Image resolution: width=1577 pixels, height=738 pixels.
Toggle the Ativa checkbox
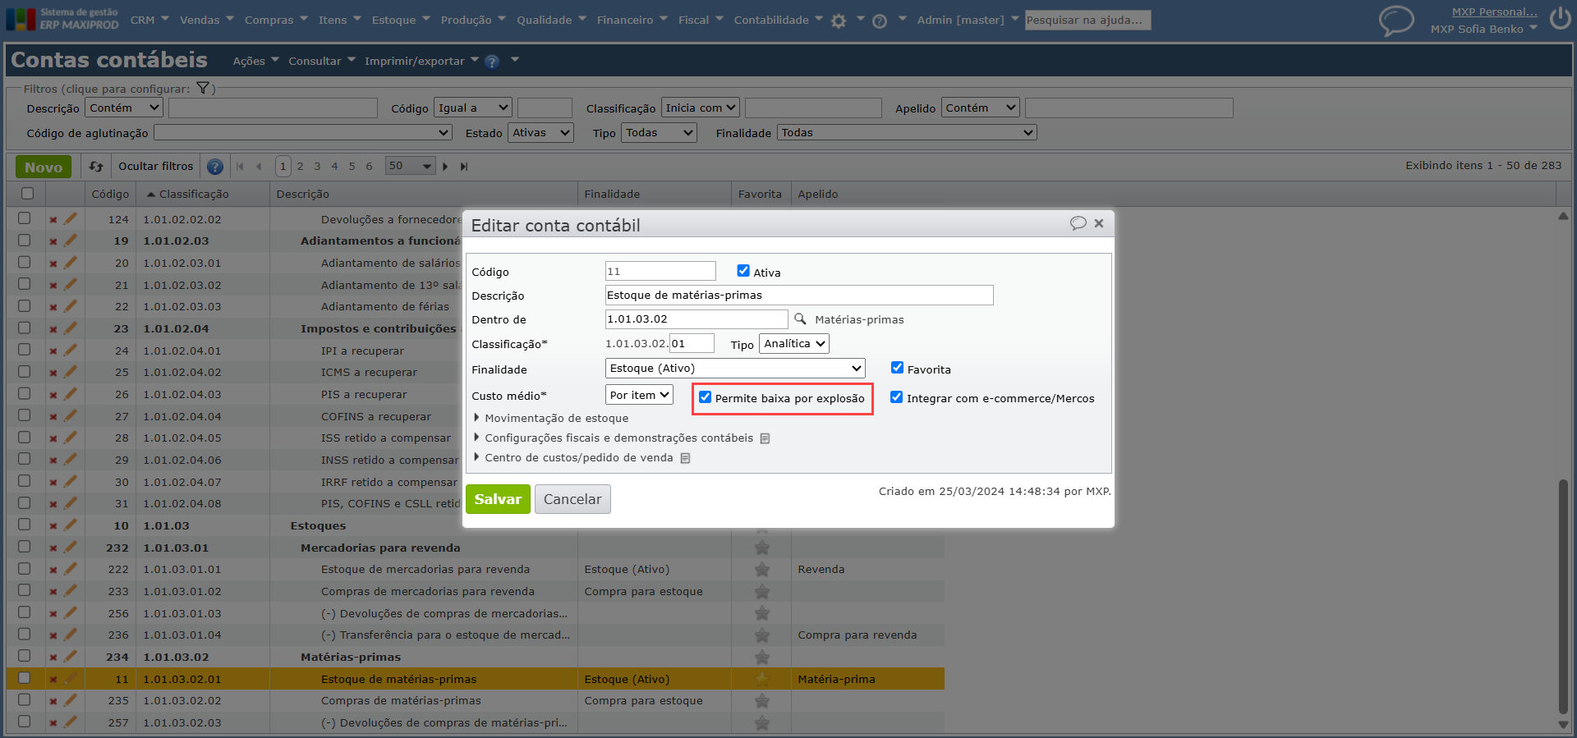[x=743, y=270]
